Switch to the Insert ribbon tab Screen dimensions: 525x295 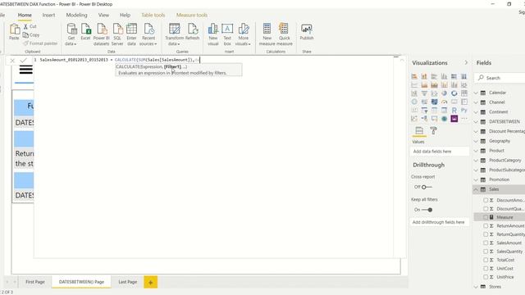[48, 15]
